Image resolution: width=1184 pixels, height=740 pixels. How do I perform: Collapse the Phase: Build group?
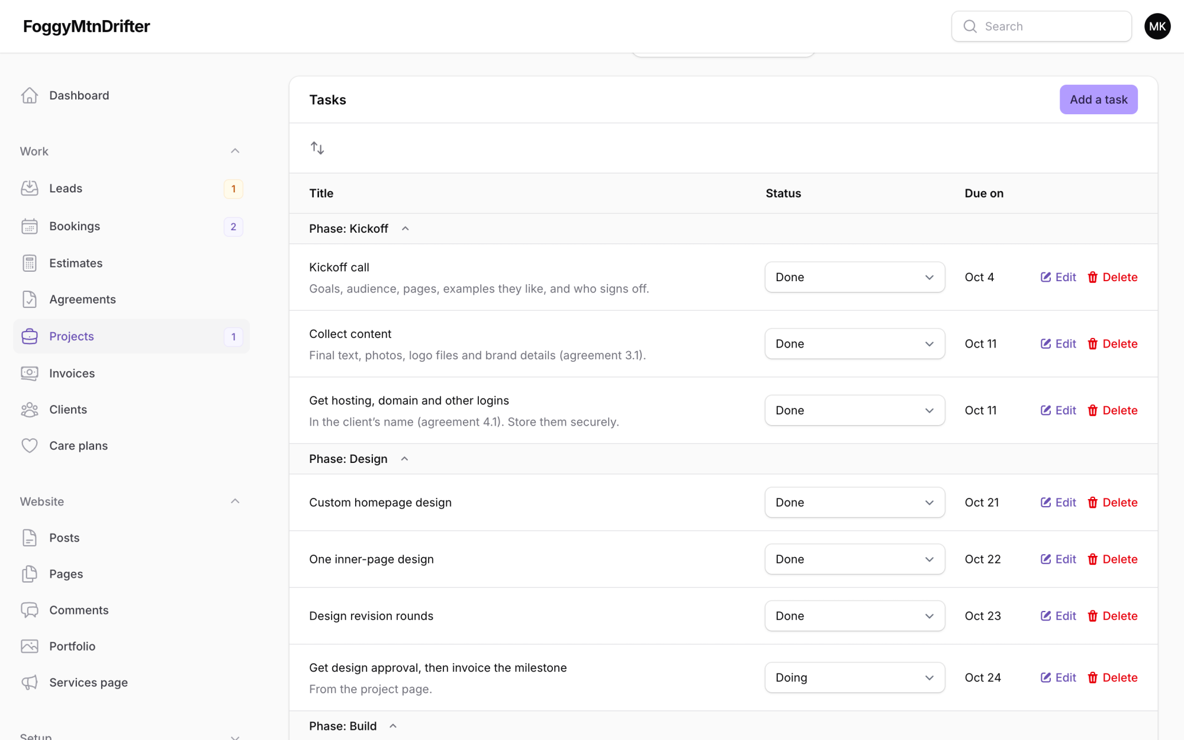click(393, 726)
